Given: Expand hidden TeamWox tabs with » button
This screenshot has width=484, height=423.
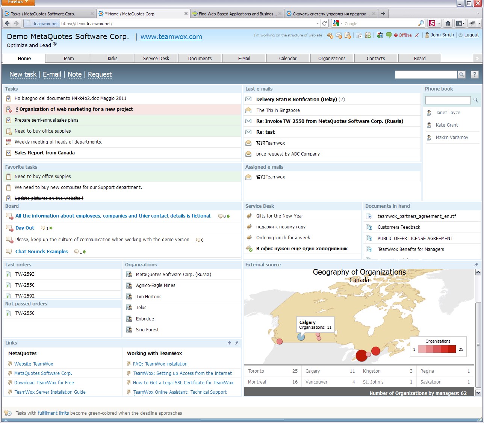Looking at the screenshot, I should (477, 58).
